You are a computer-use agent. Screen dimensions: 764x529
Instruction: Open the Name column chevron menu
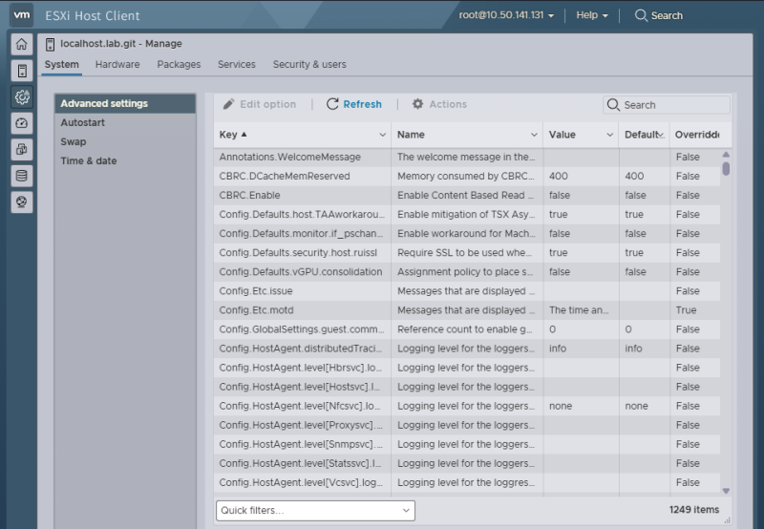(x=534, y=135)
